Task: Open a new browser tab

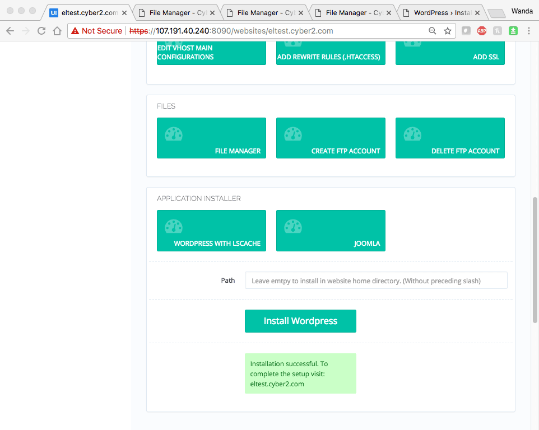Action: click(496, 14)
